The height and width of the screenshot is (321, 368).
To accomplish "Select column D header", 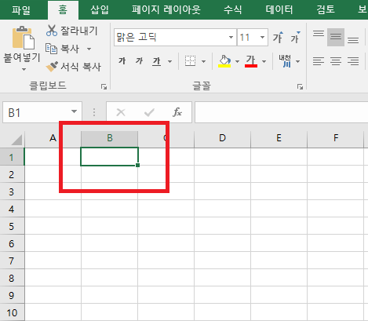I will 222,138.
